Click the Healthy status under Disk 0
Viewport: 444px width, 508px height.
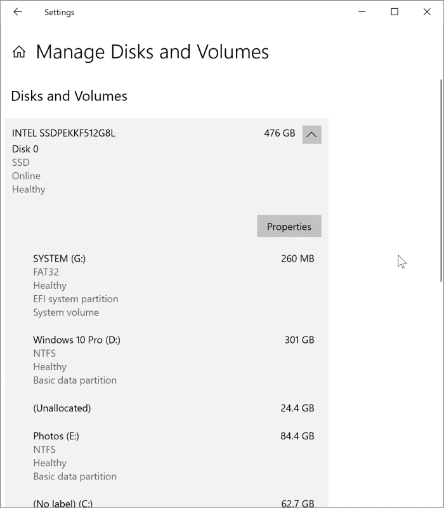tap(28, 189)
